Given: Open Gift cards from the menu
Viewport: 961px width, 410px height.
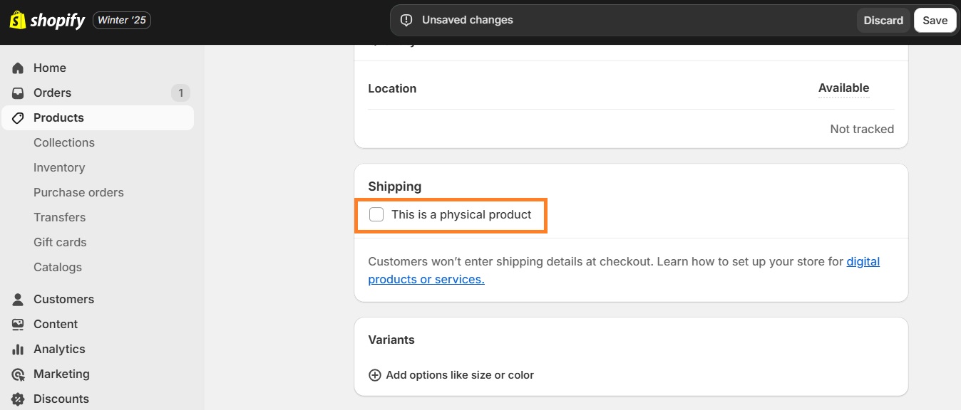Looking at the screenshot, I should click(60, 242).
